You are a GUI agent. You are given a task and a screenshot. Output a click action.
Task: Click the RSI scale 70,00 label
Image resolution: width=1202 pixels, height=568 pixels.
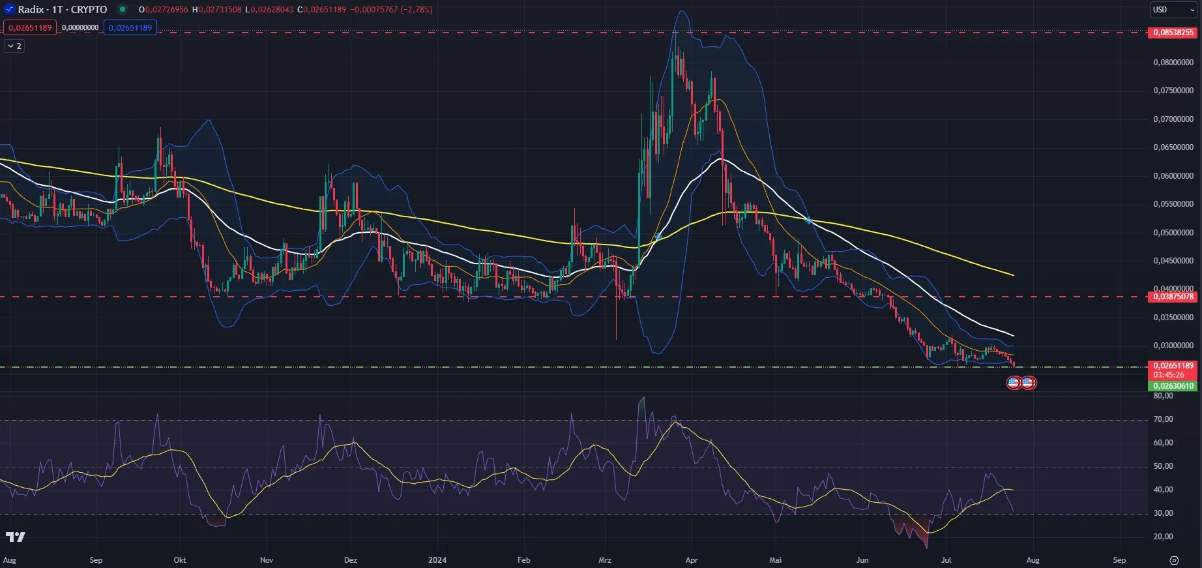(x=1163, y=419)
